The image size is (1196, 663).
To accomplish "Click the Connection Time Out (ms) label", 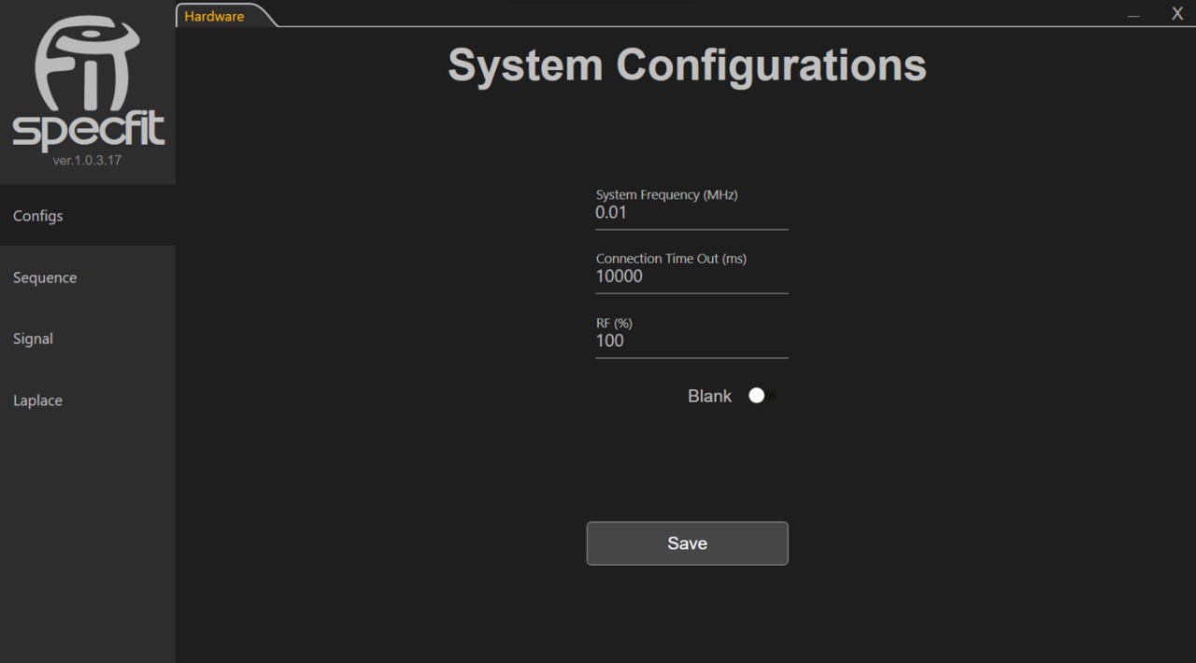I will [671, 259].
